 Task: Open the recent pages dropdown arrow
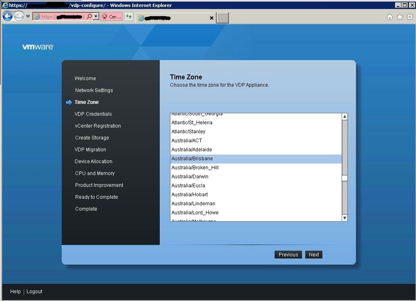(x=28, y=16)
